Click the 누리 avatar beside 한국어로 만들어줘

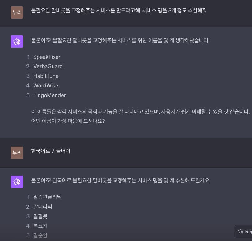[17, 153]
